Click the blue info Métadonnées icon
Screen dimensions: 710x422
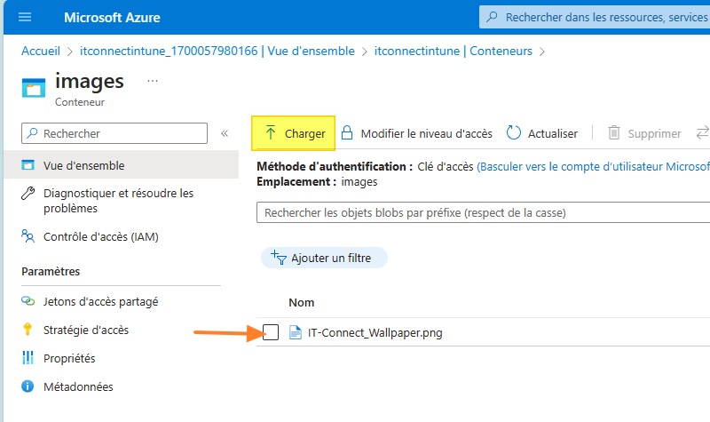(x=28, y=386)
